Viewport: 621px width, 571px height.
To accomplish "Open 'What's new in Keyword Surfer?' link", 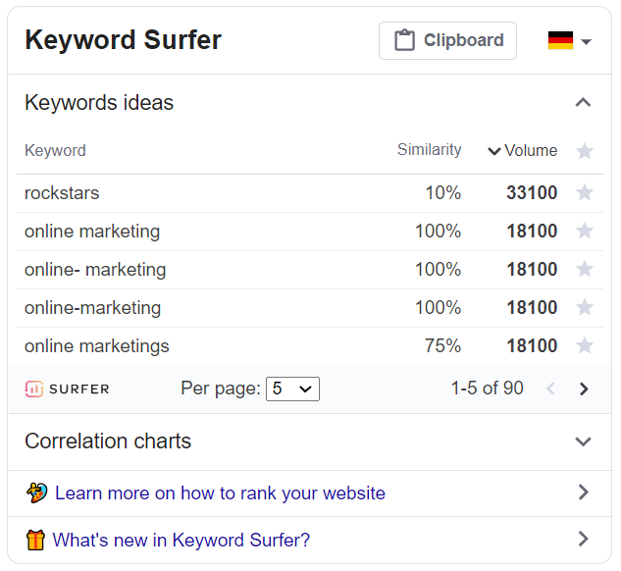I will [x=181, y=541].
